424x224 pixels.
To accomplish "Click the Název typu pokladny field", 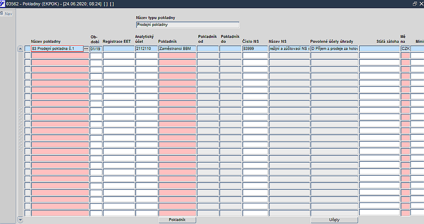I will click(188, 25).
